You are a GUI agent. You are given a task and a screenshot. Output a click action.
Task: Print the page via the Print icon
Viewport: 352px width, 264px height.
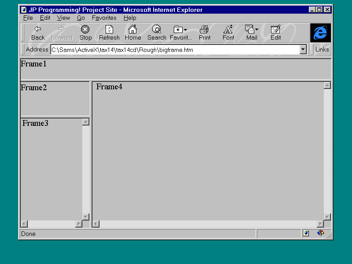point(204,29)
